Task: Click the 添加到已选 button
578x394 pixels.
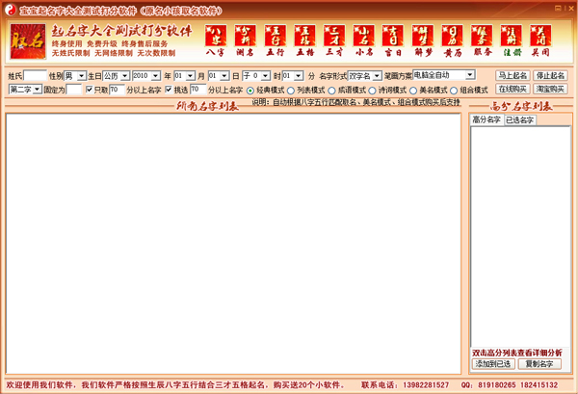Action: 492,364
